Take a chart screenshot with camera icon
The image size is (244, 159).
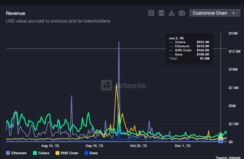point(181,13)
